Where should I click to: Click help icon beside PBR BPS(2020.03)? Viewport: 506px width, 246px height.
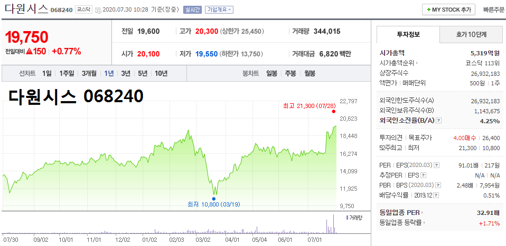tap(437, 185)
